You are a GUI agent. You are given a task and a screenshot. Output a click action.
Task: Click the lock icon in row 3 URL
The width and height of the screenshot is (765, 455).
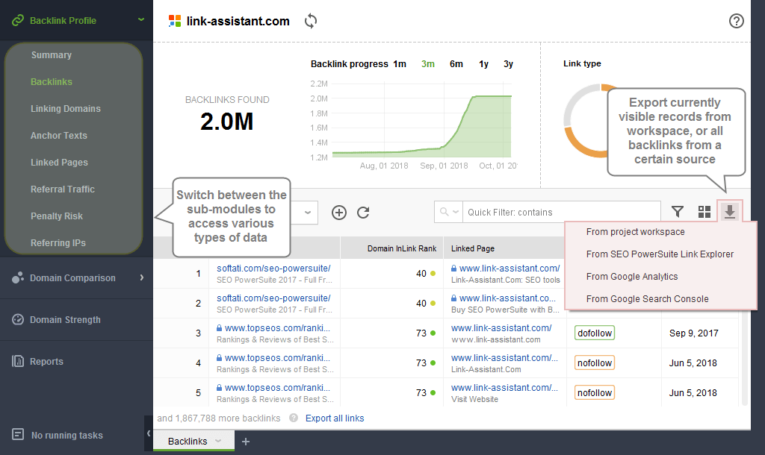pos(219,328)
